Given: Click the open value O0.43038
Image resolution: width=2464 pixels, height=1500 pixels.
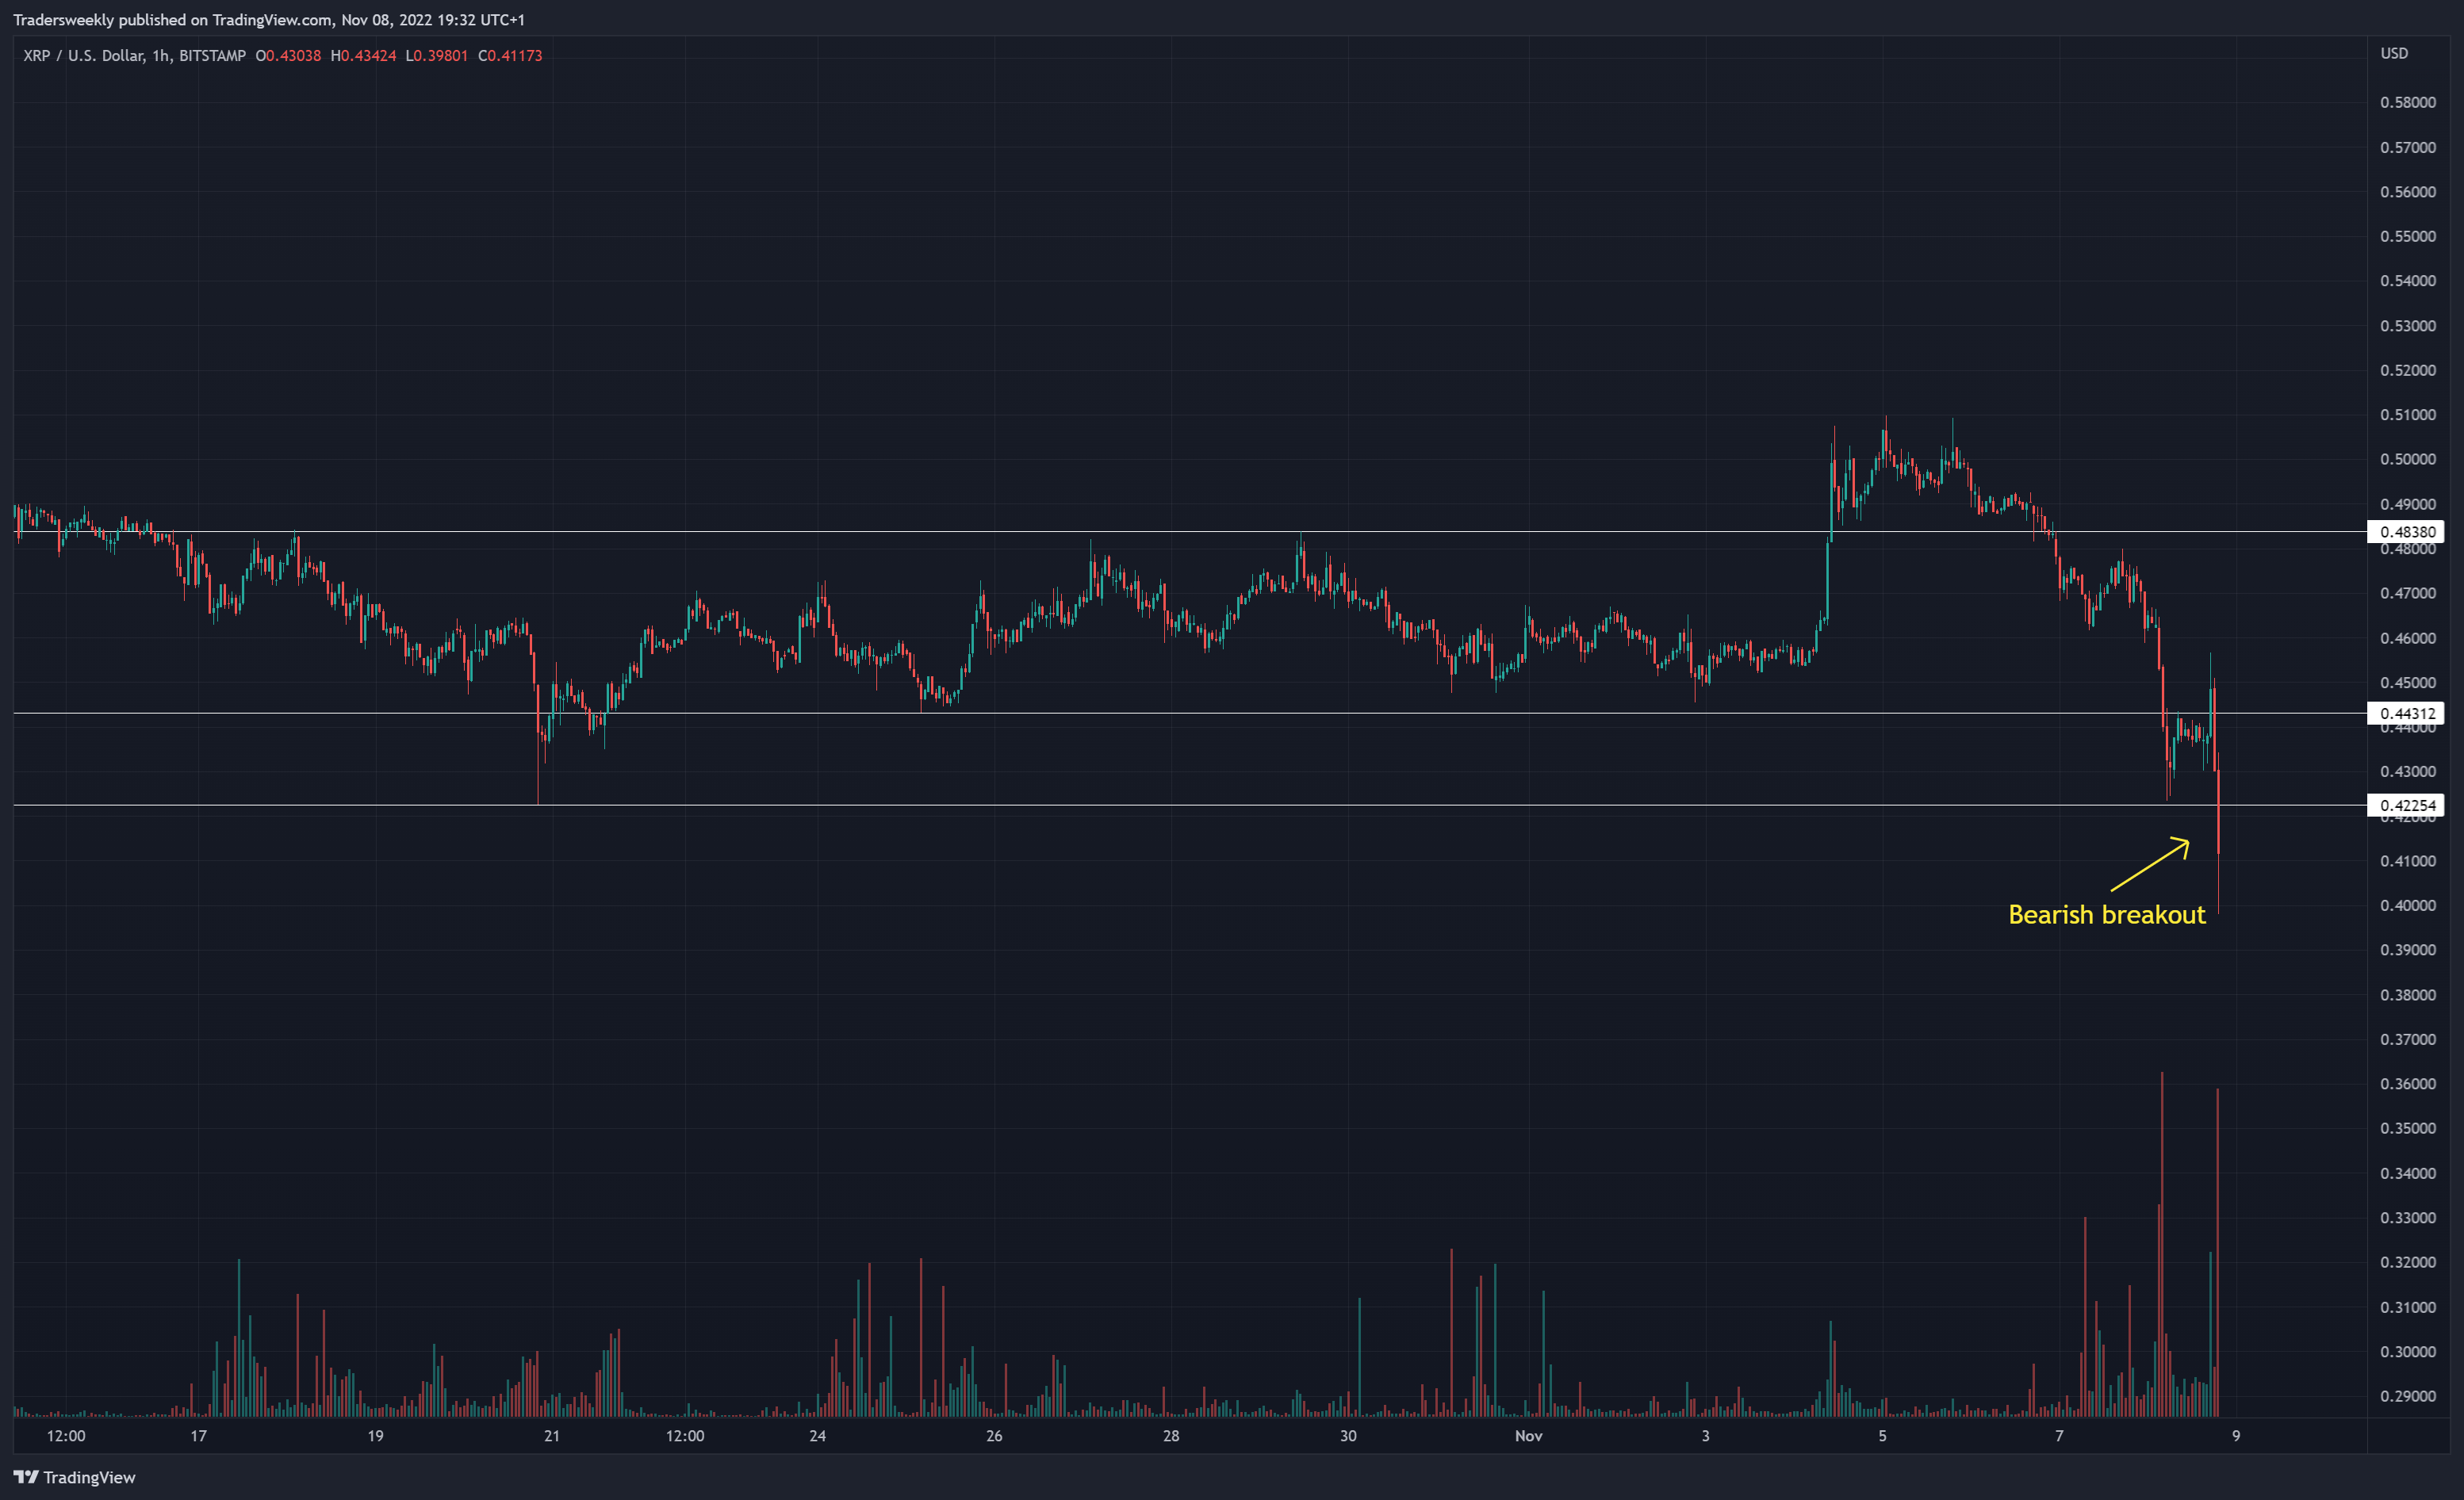Looking at the screenshot, I should point(289,56).
